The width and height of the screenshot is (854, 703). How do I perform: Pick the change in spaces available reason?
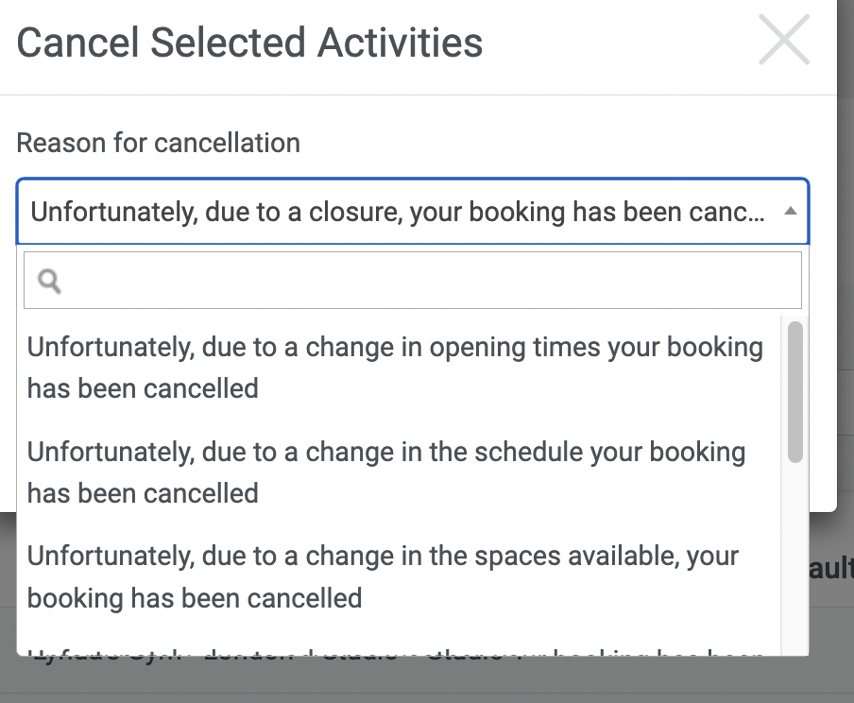point(400,577)
